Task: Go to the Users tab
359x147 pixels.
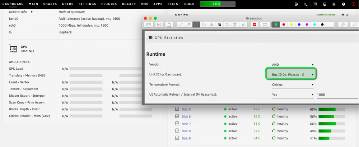Action: (68, 4)
